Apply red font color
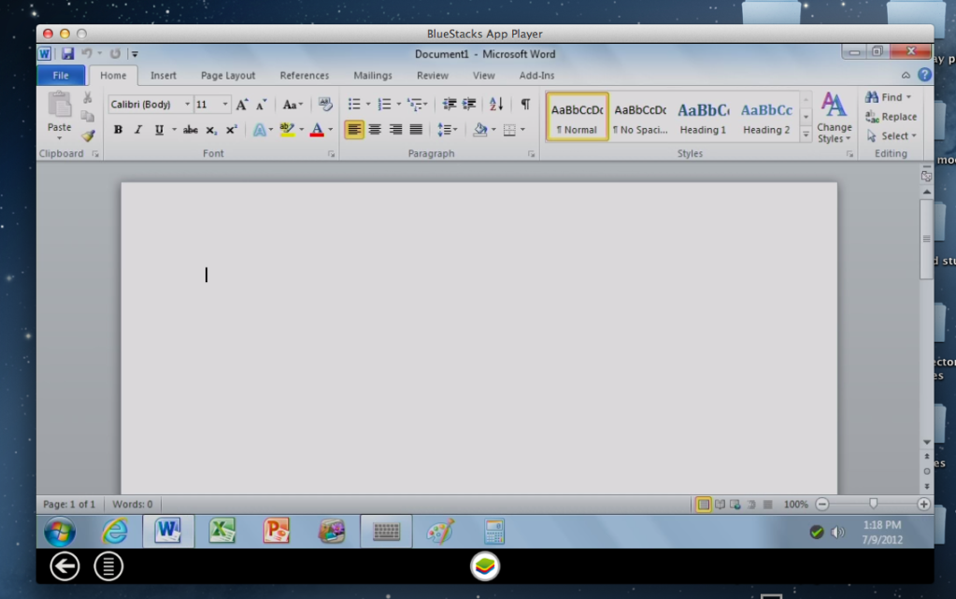The height and width of the screenshot is (599, 956). 317,130
